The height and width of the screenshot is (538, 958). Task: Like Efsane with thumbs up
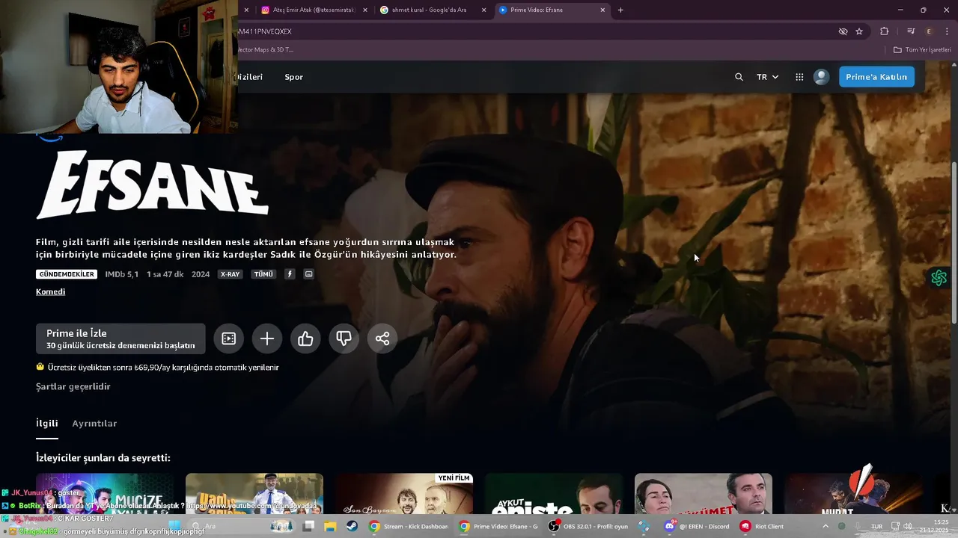tap(305, 338)
